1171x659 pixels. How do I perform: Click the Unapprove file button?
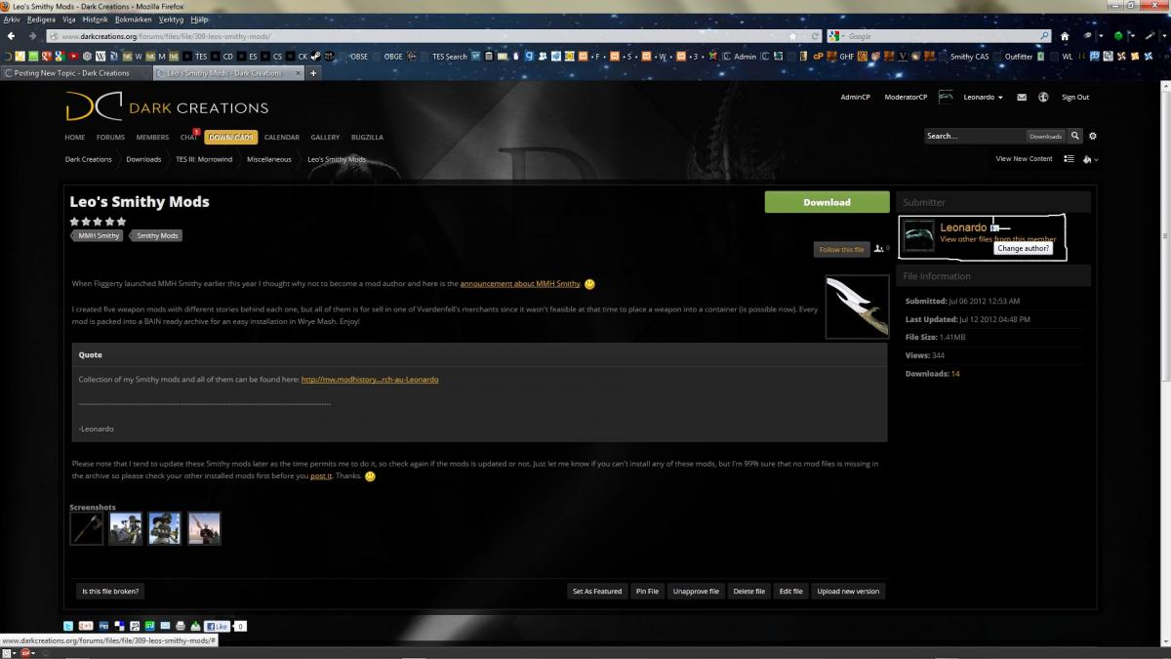pyautogui.click(x=696, y=591)
